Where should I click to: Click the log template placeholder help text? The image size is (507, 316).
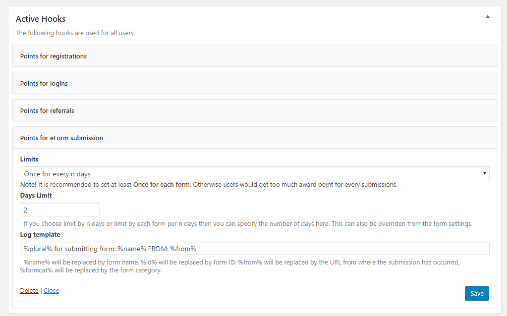(x=240, y=266)
